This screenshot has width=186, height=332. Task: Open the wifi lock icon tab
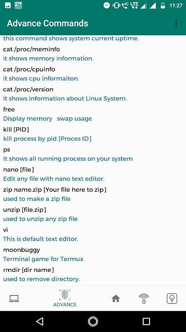[x=144, y=299]
